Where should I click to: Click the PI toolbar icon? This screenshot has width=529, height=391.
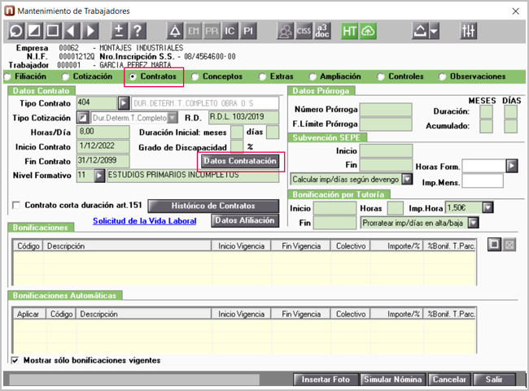pos(248,31)
